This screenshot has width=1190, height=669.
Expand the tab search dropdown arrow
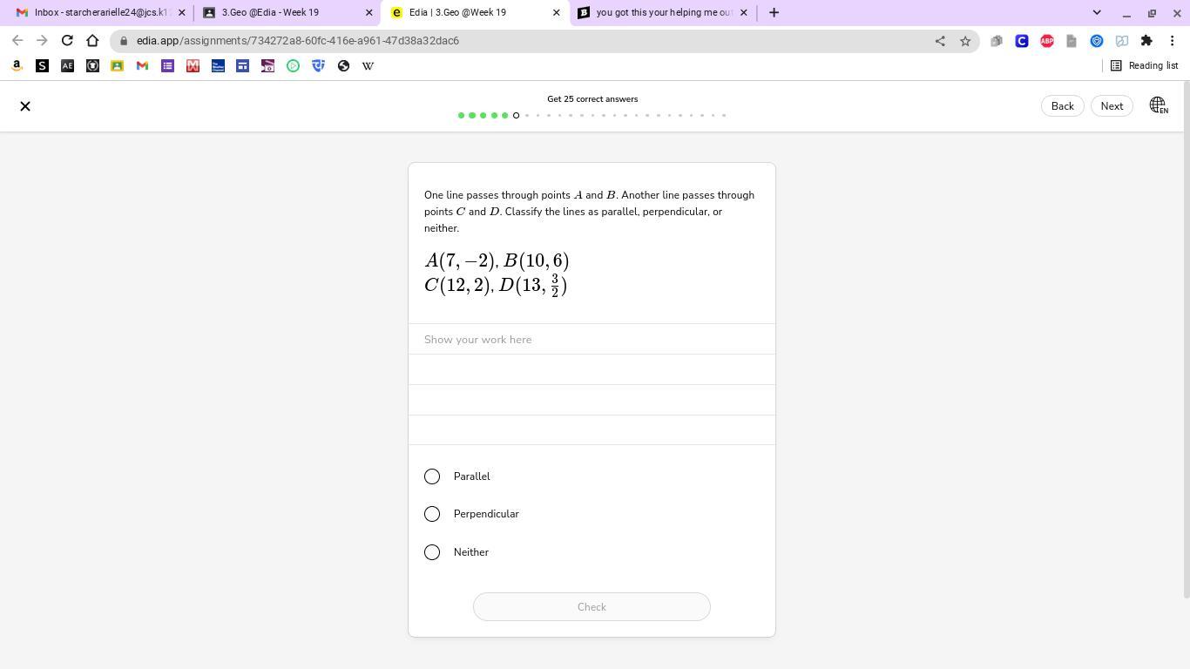(x=1097, y=13)
